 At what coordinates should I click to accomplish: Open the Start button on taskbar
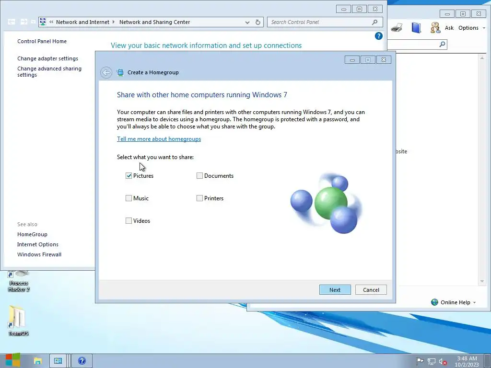coord(13,360)
